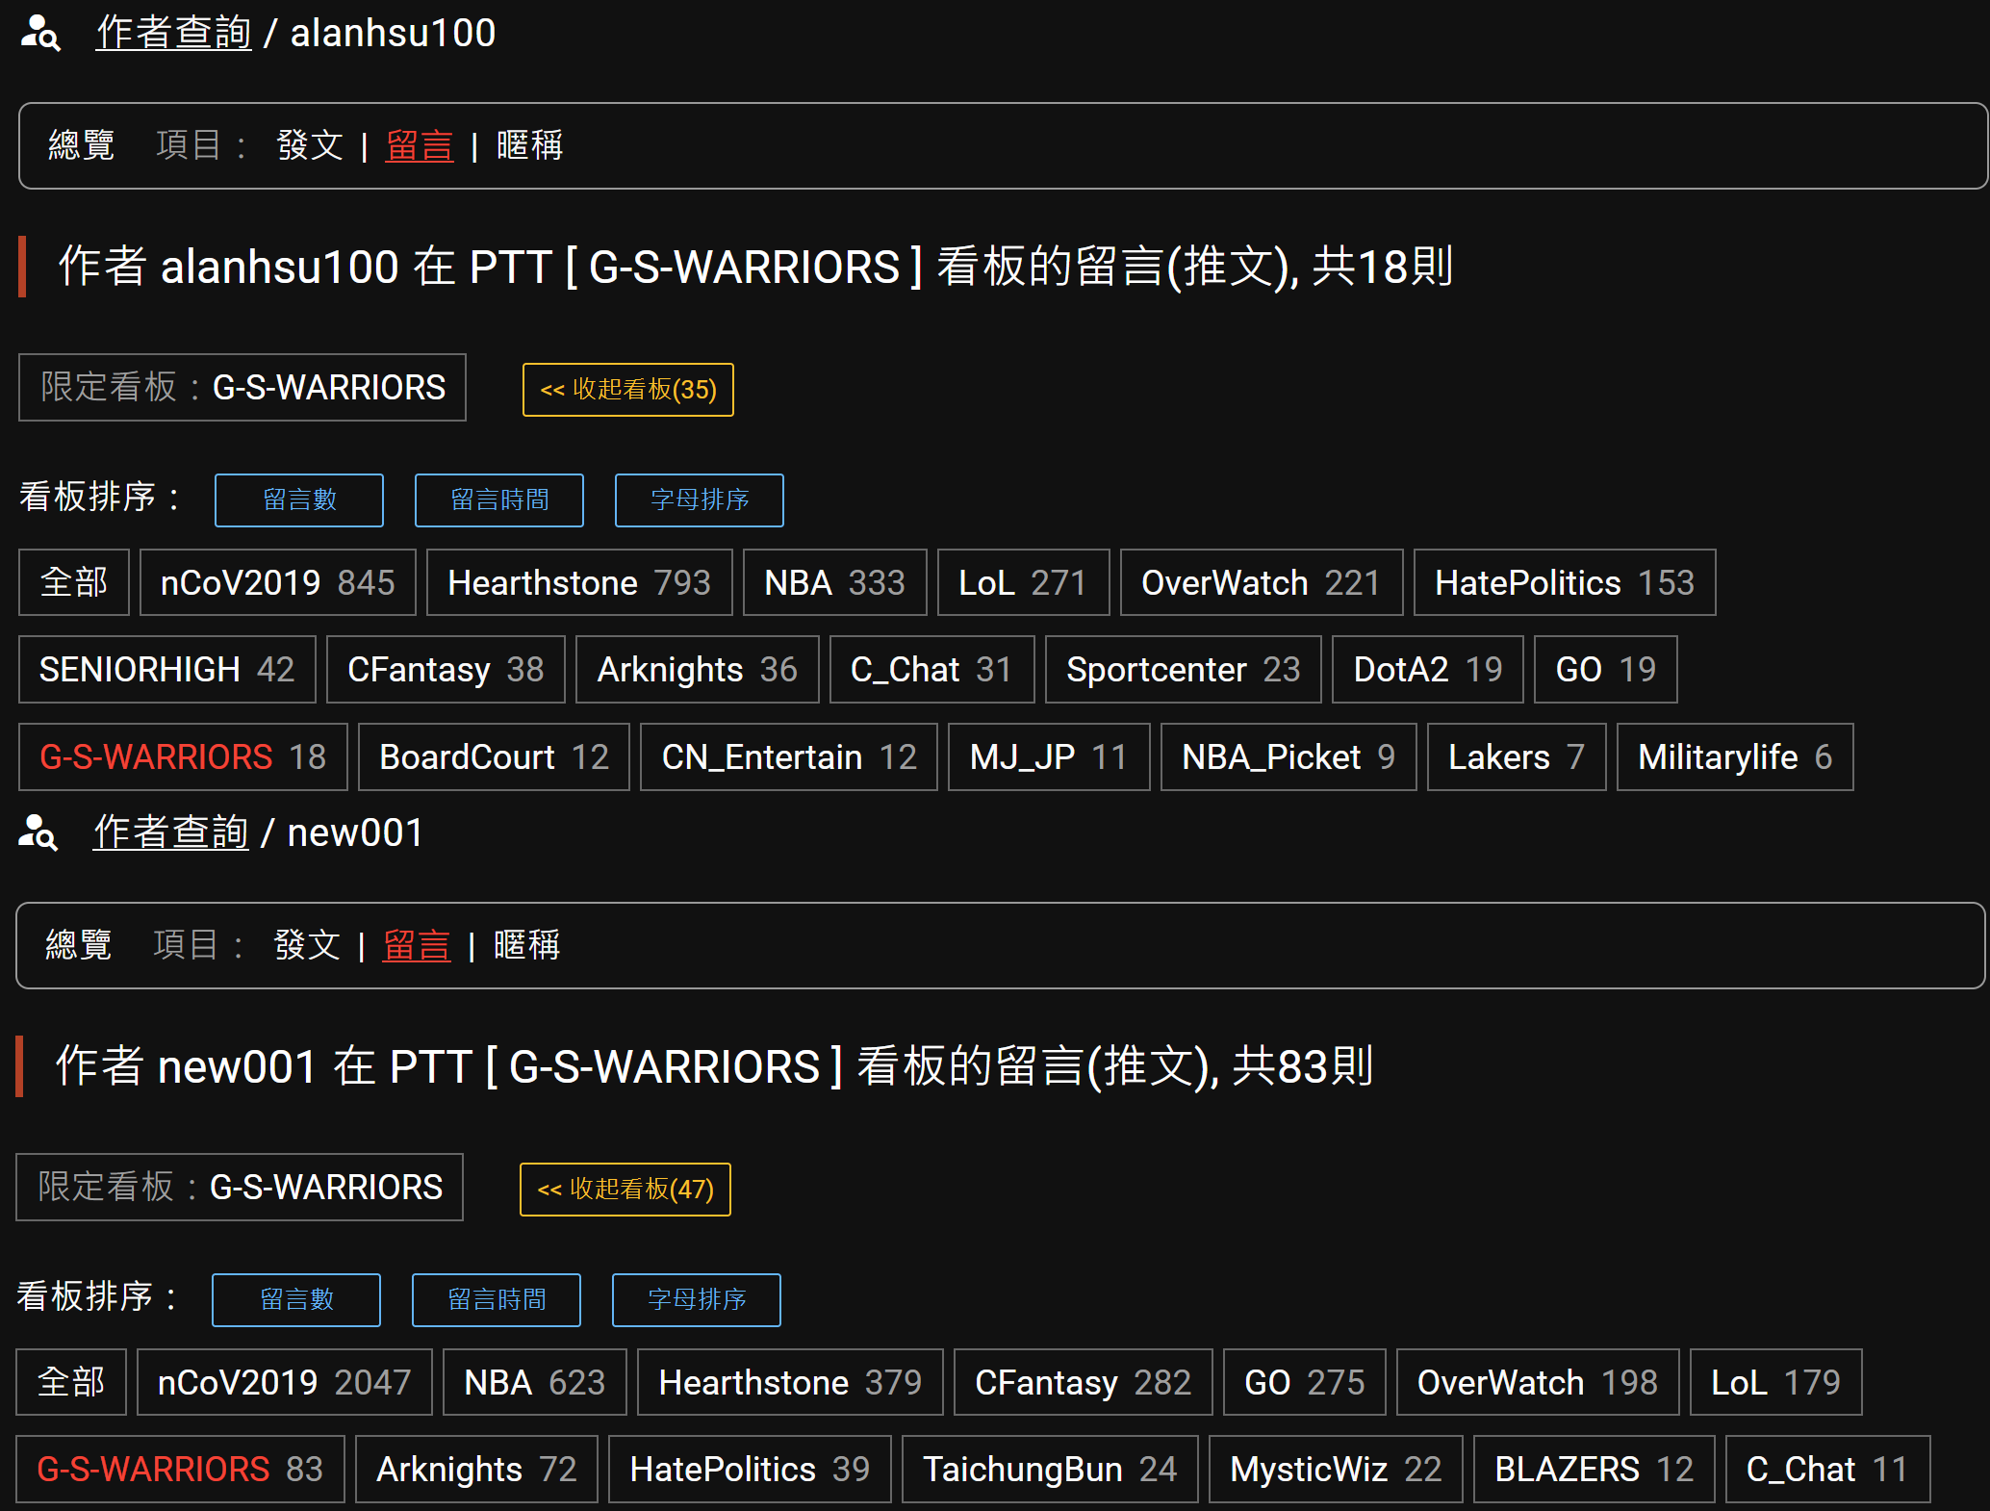Screen dimensions: 1990x1511
Task: Click the author search icon beside new001
Action: 38,832
